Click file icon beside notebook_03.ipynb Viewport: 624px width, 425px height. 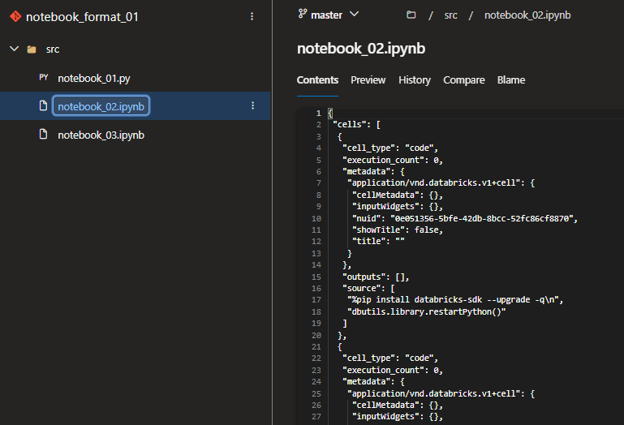43,134
